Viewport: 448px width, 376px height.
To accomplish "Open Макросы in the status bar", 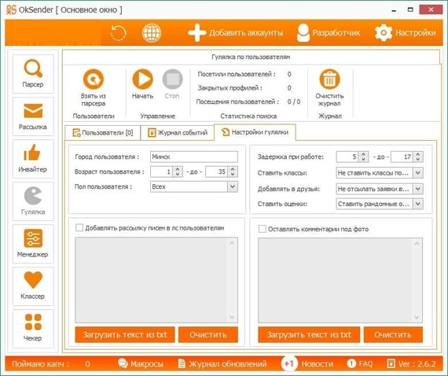I will point(141,363).
